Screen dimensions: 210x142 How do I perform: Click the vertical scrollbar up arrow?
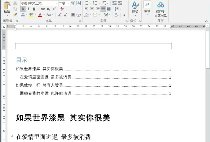click(x=208, y=26)
